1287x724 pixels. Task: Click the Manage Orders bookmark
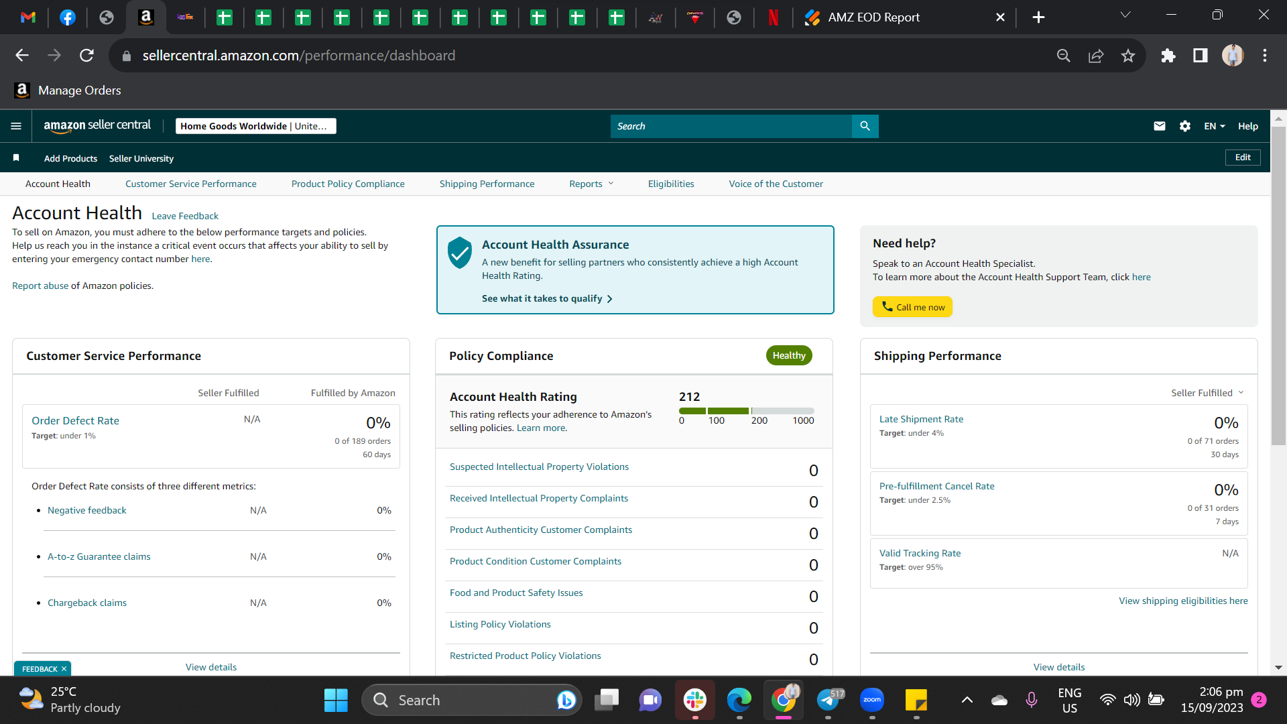pos(68,90)
